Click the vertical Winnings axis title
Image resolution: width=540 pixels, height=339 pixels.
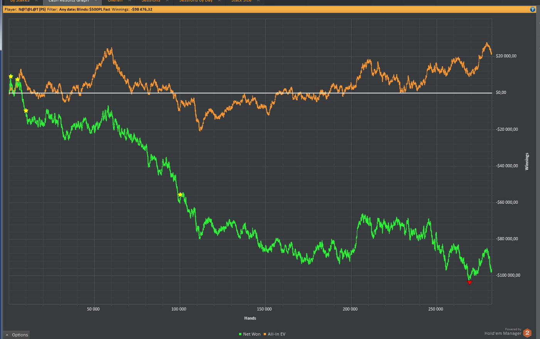tap(527, 162)
